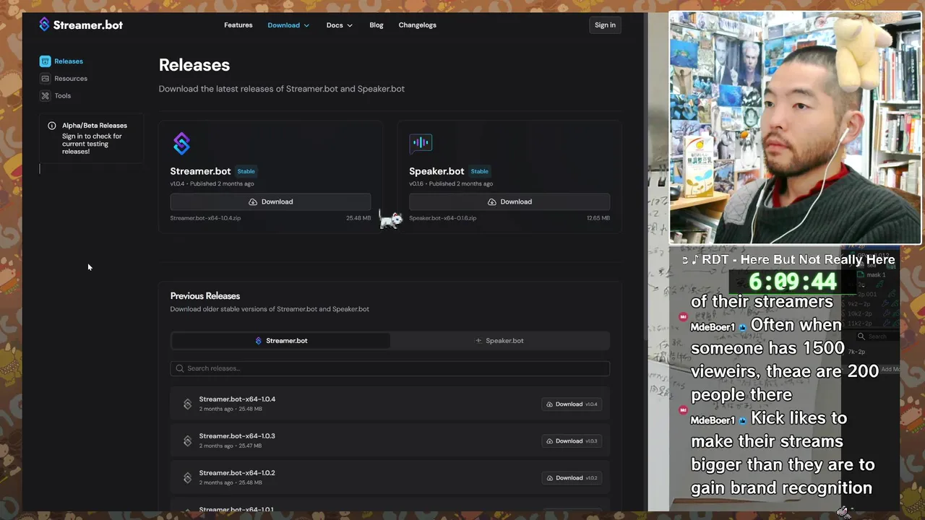Click the Streamer.bot-x64-1.0.4 release name
This screenshot has width=925, height=520.
coord(237,399)
